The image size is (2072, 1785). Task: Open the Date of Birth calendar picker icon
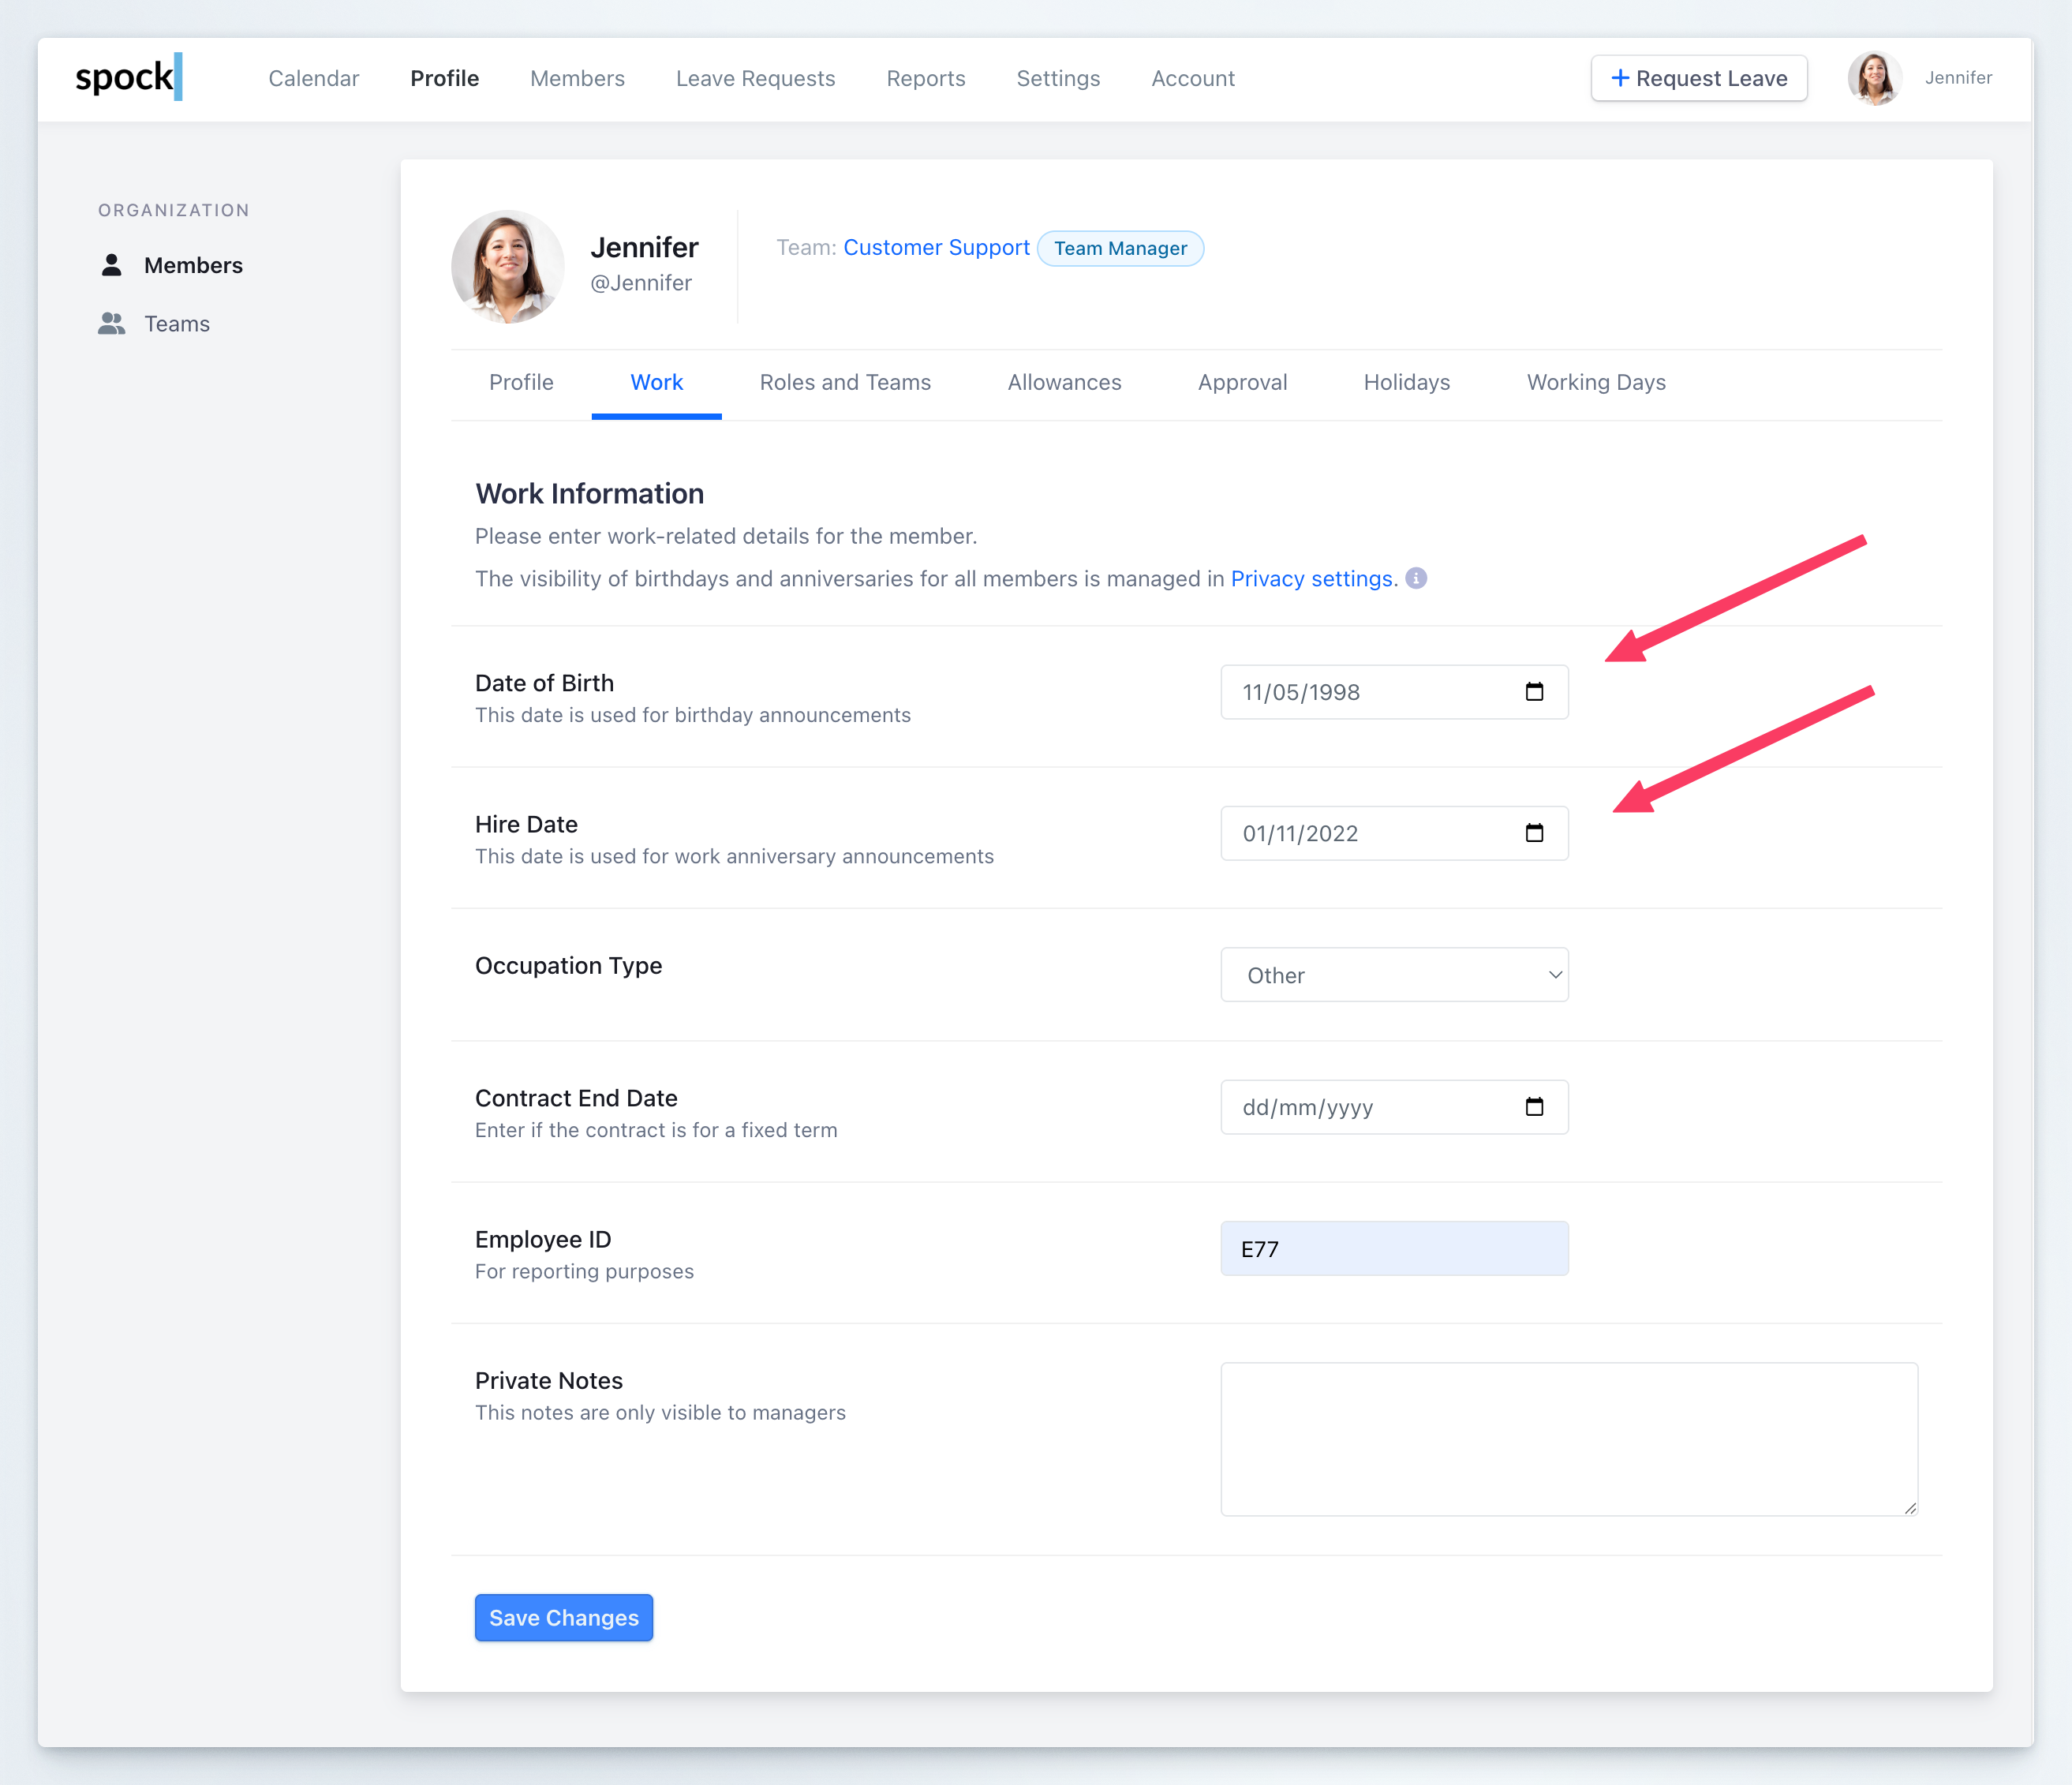1534,692
